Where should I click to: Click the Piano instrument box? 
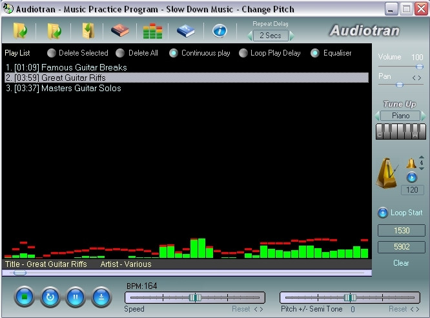coord(400,116)
